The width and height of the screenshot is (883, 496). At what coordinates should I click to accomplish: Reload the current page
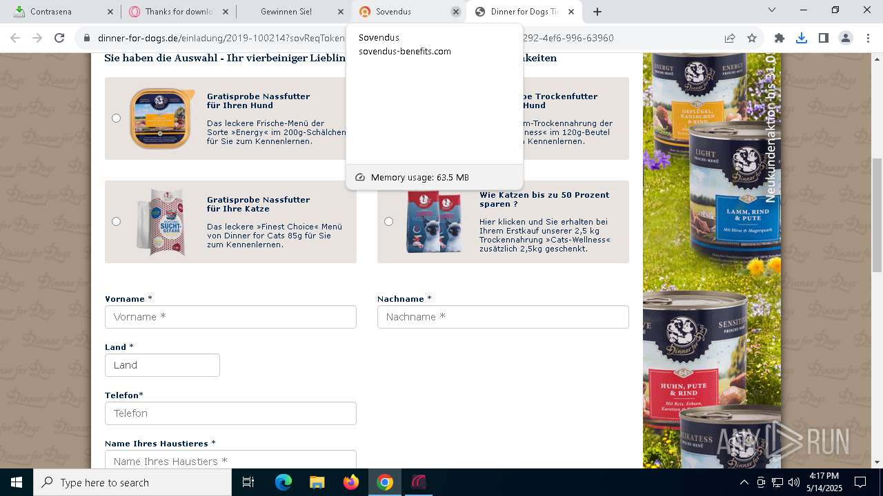(59, 38)
